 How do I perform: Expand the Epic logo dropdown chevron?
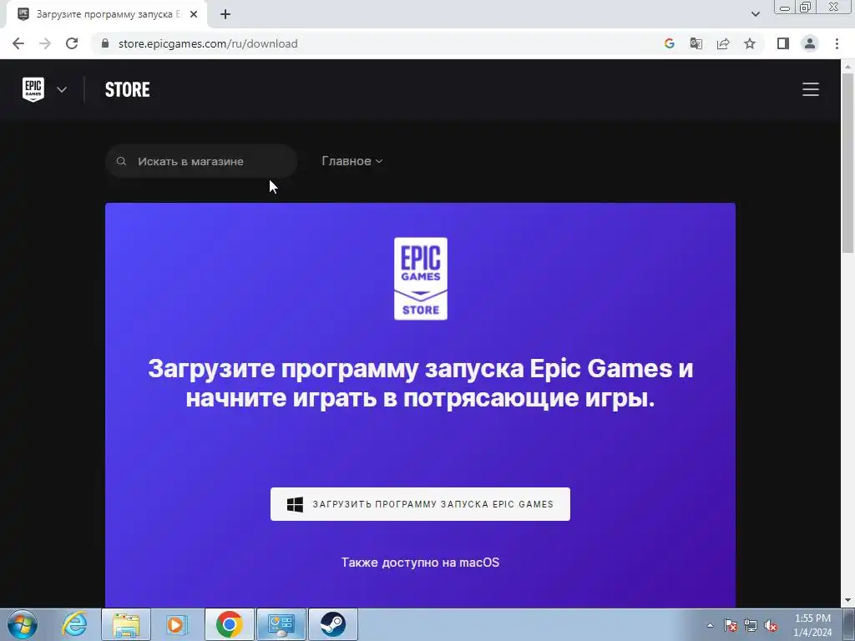[x=62, y=89]
